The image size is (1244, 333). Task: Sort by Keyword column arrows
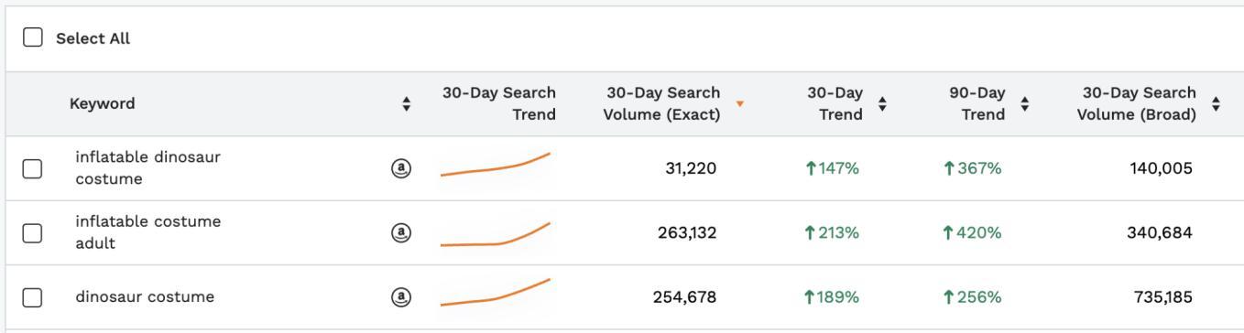pos(407,104)
